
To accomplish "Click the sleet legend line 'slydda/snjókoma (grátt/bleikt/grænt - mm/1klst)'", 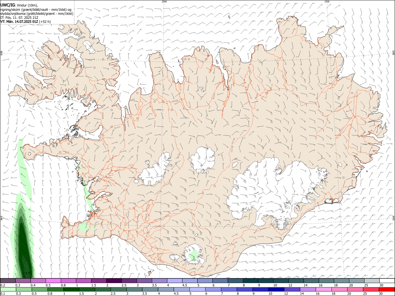I will point(37,14).
